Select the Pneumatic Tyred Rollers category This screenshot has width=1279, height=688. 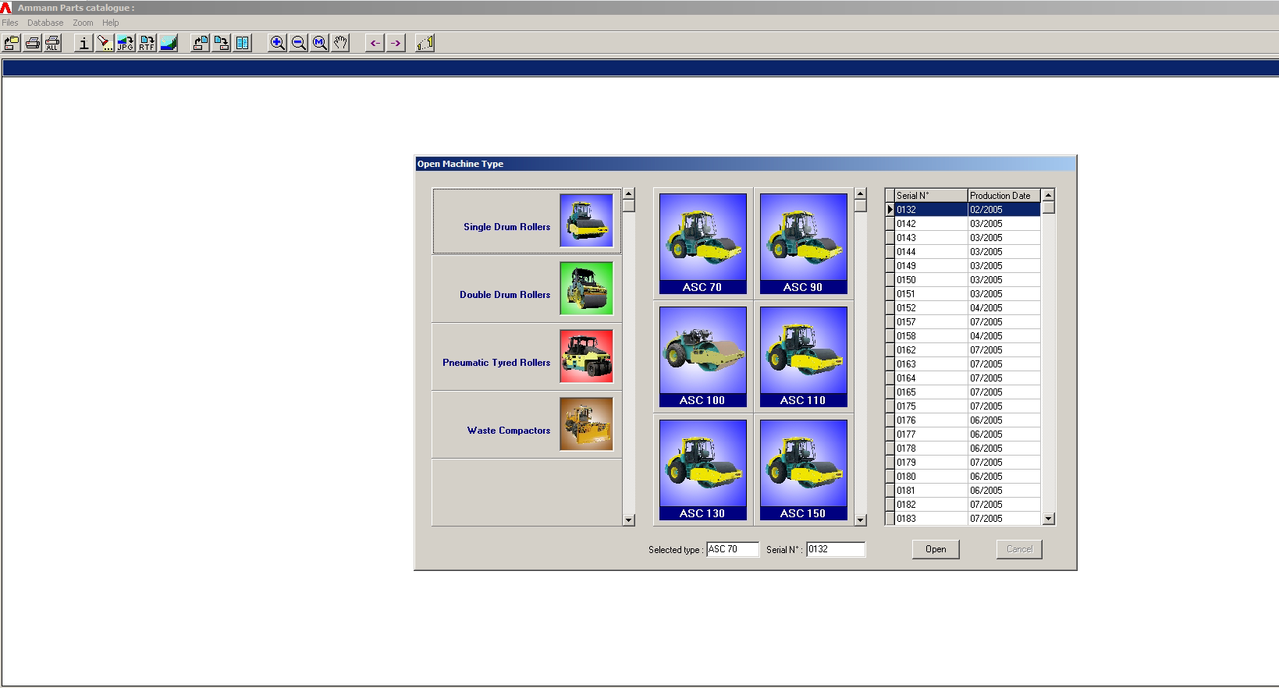(x=527, y=357)
